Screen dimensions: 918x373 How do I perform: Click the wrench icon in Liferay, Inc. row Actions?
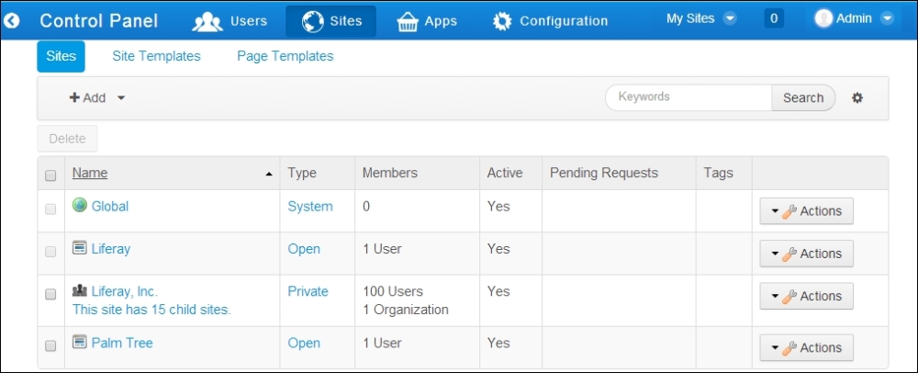(789, 297)
